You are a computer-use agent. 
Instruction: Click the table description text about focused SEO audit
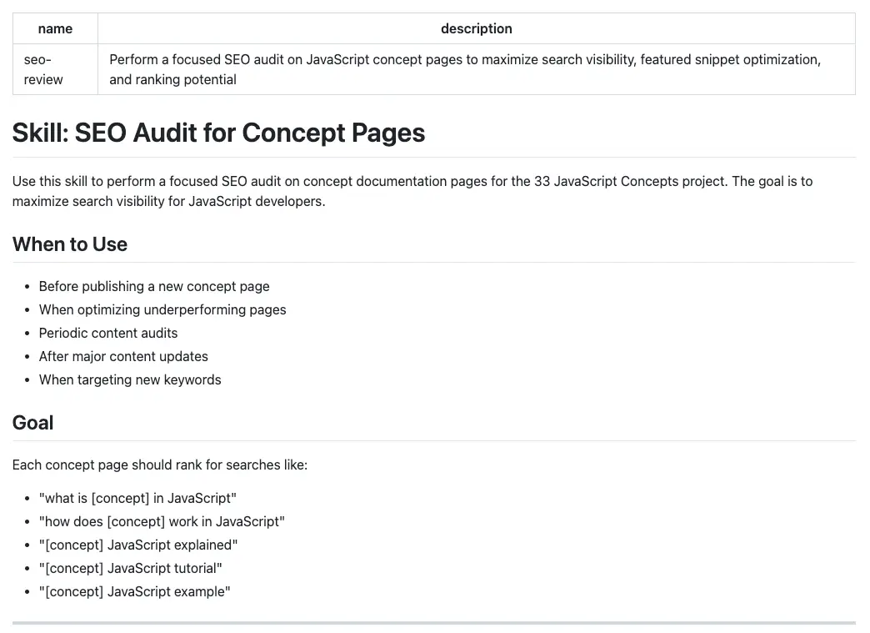tap(464, 69)
